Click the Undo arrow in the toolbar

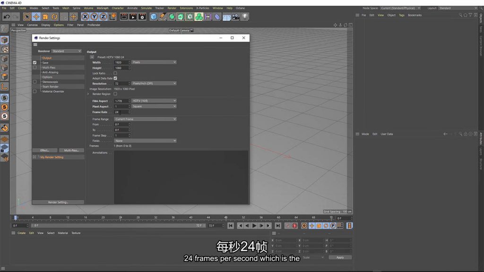6,17
